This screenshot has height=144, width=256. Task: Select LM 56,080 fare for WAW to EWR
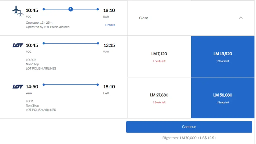[222, 98]
